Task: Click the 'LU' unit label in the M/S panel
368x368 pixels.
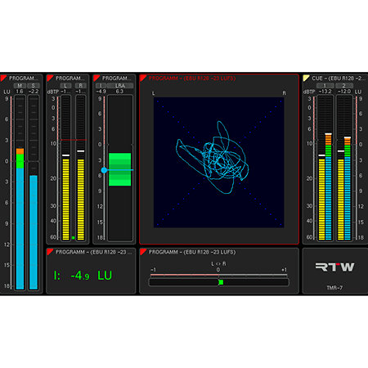Action: click(7, 92)
